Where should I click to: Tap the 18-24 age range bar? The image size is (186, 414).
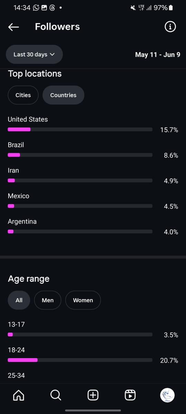tap(80, 360)
